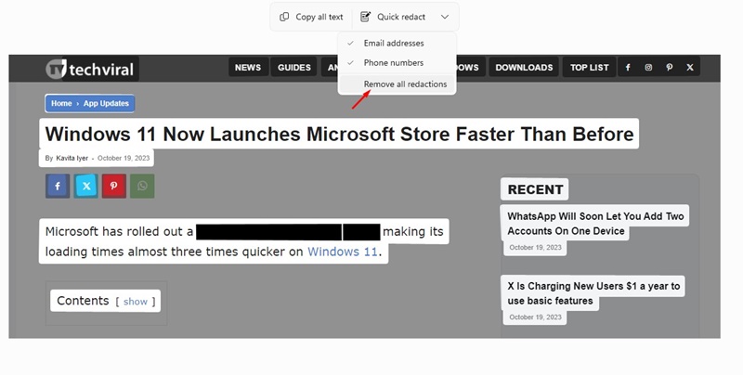Share article via X share button

point(86,186)
